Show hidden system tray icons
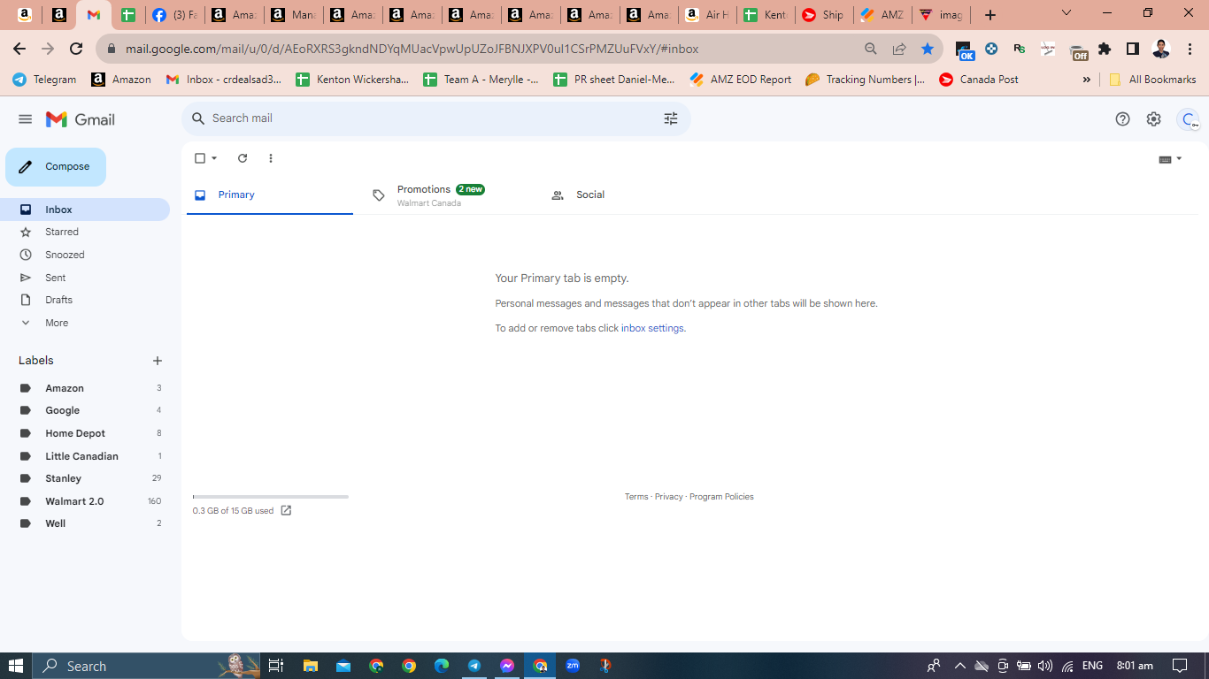Image resolution: width=1209 pixels, height=679 pixels. (959, 666)
